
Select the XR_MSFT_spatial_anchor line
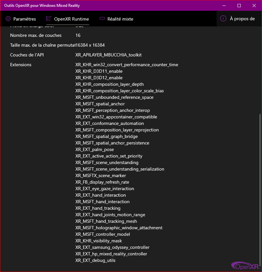click(x=100, y=104)
